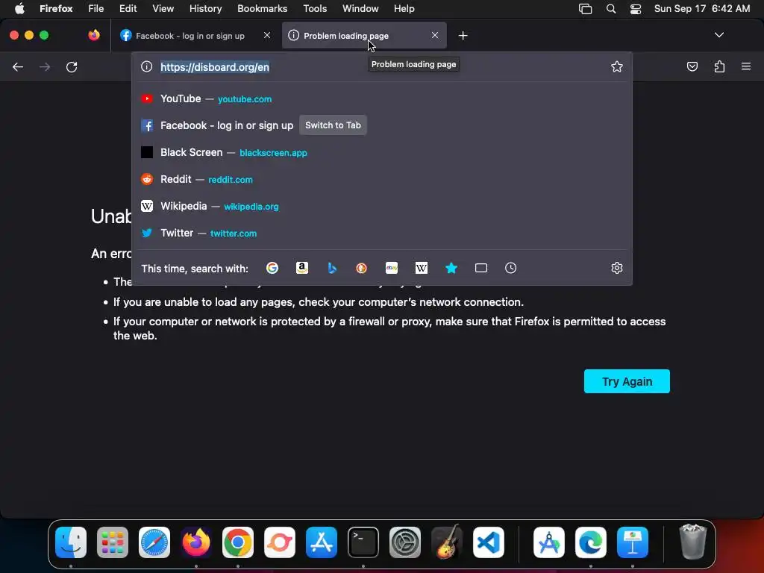Search history with the clock icon
This screenshot has width=764, height=573.
510,268
